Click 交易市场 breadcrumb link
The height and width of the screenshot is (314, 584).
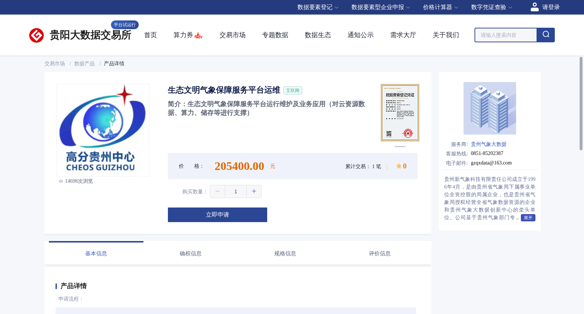(x=55, y=64)
